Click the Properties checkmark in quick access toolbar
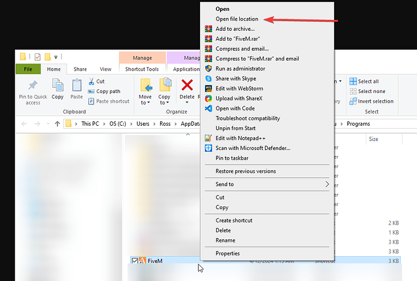Viewport: 417px width, 281px height. 37,57
